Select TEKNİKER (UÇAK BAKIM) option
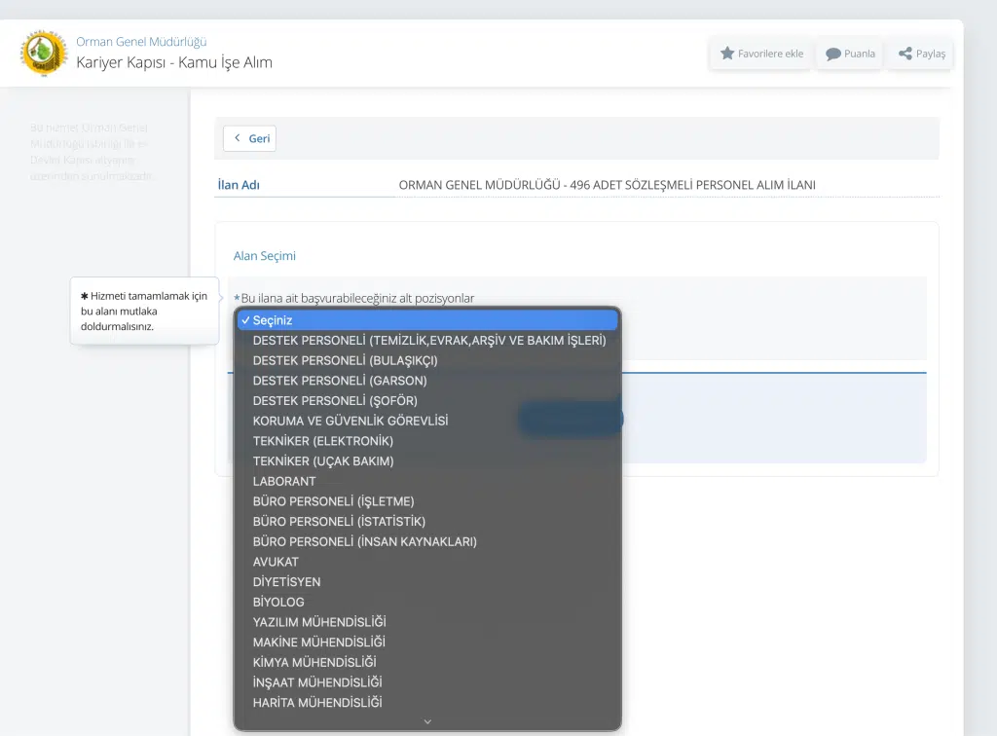This screenshot has height=736, width=997. tap(323, 461)
